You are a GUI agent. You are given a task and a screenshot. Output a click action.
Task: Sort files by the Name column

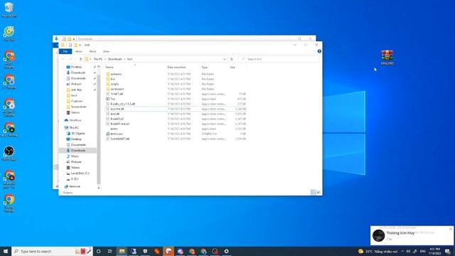109,68
